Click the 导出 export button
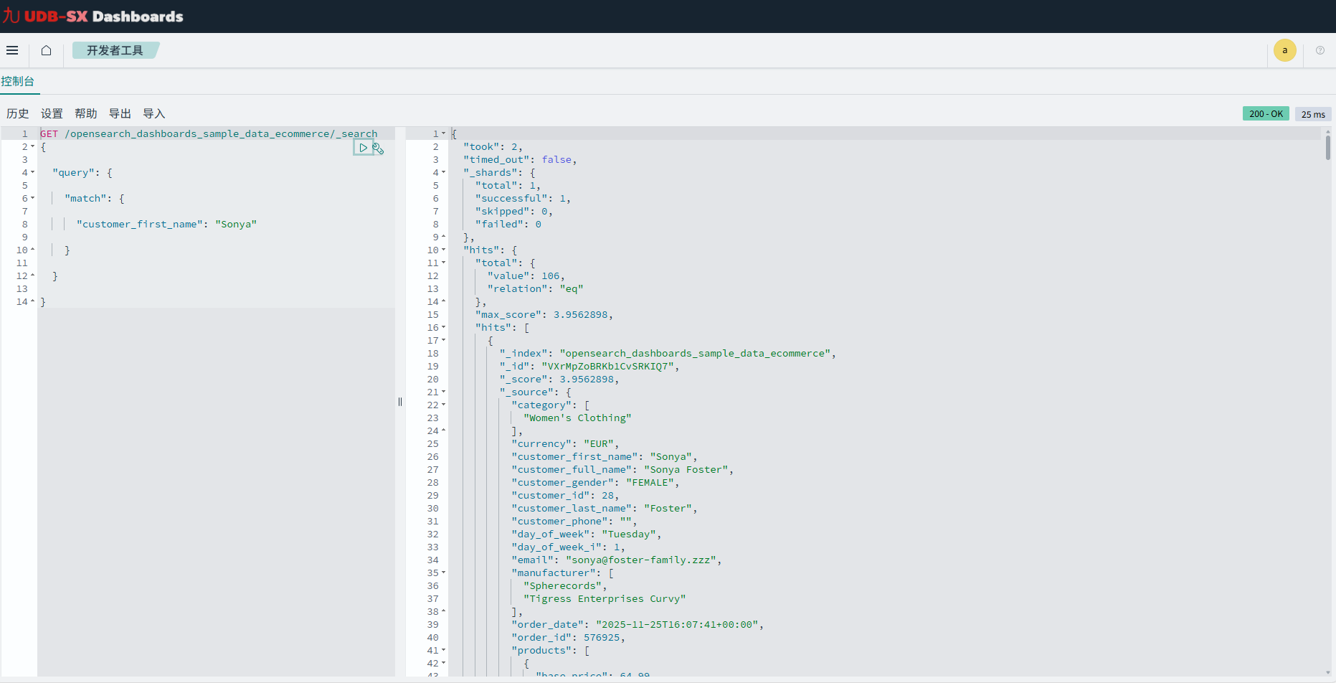Screen dimensions: 1336x683 (120, 113)
